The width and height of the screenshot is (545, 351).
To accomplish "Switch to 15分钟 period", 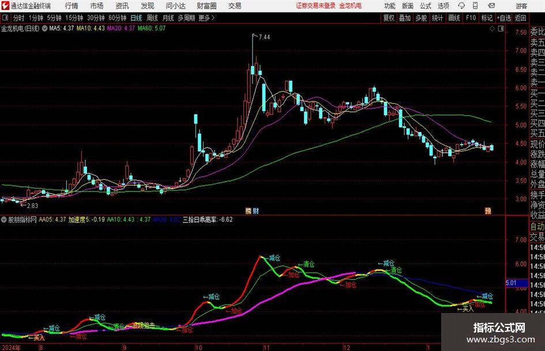I will pyautogui.click(x=74, y=18).
